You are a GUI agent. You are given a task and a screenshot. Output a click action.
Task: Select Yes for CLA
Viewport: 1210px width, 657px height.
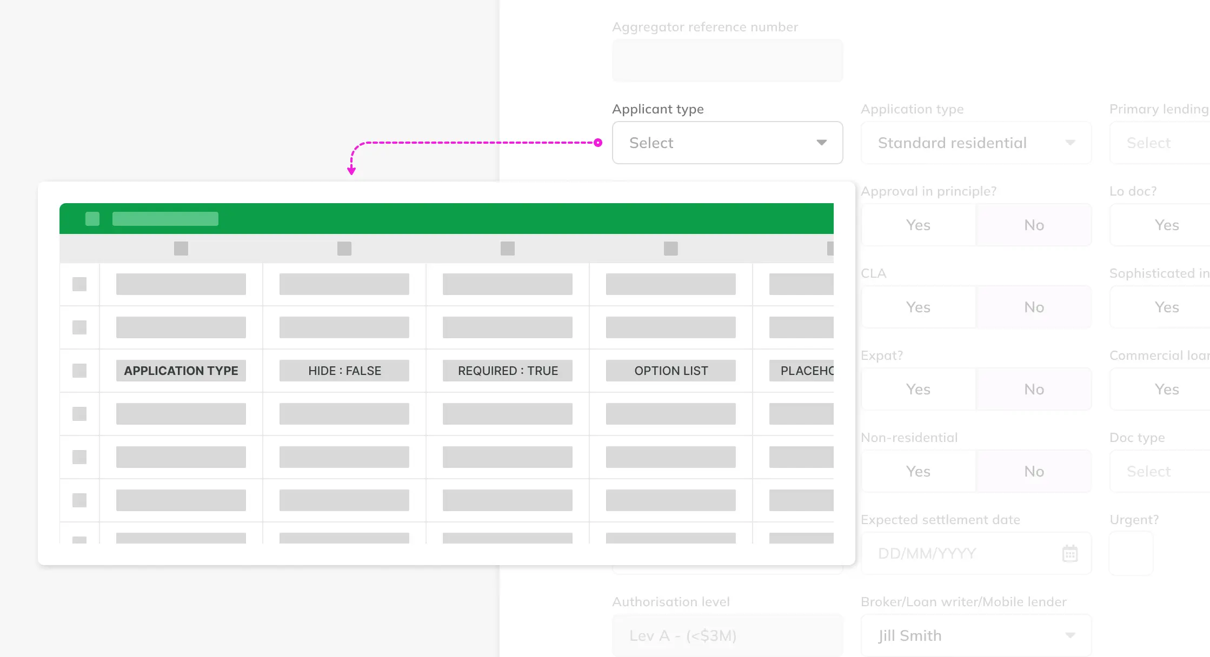pos(919,307)
